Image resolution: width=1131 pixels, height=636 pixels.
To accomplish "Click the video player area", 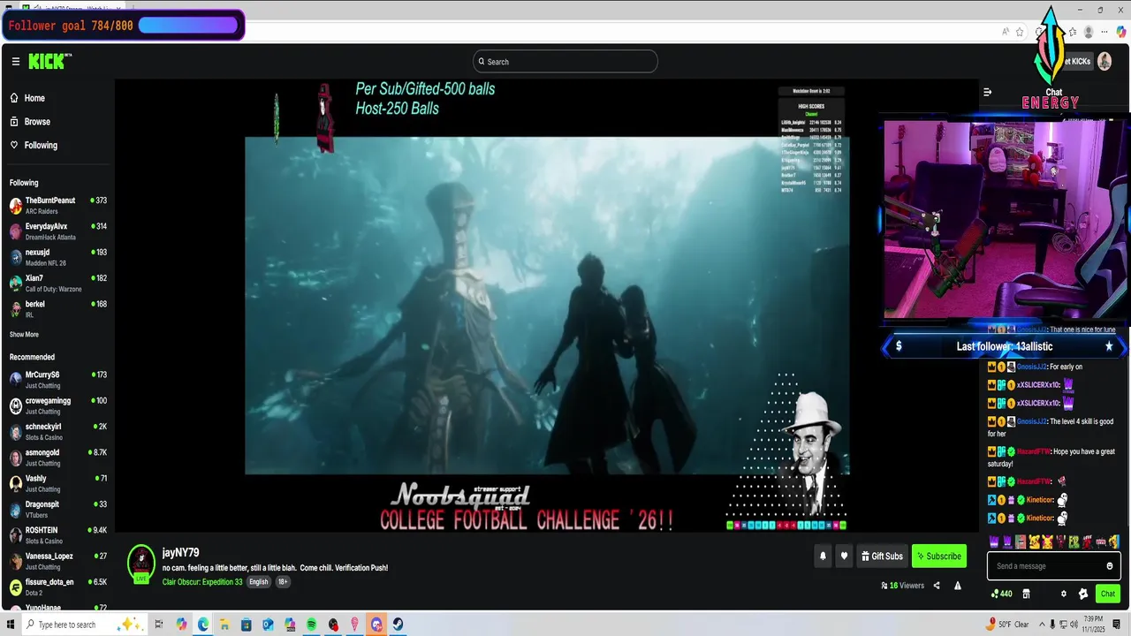I will click(x=547, y=305).
